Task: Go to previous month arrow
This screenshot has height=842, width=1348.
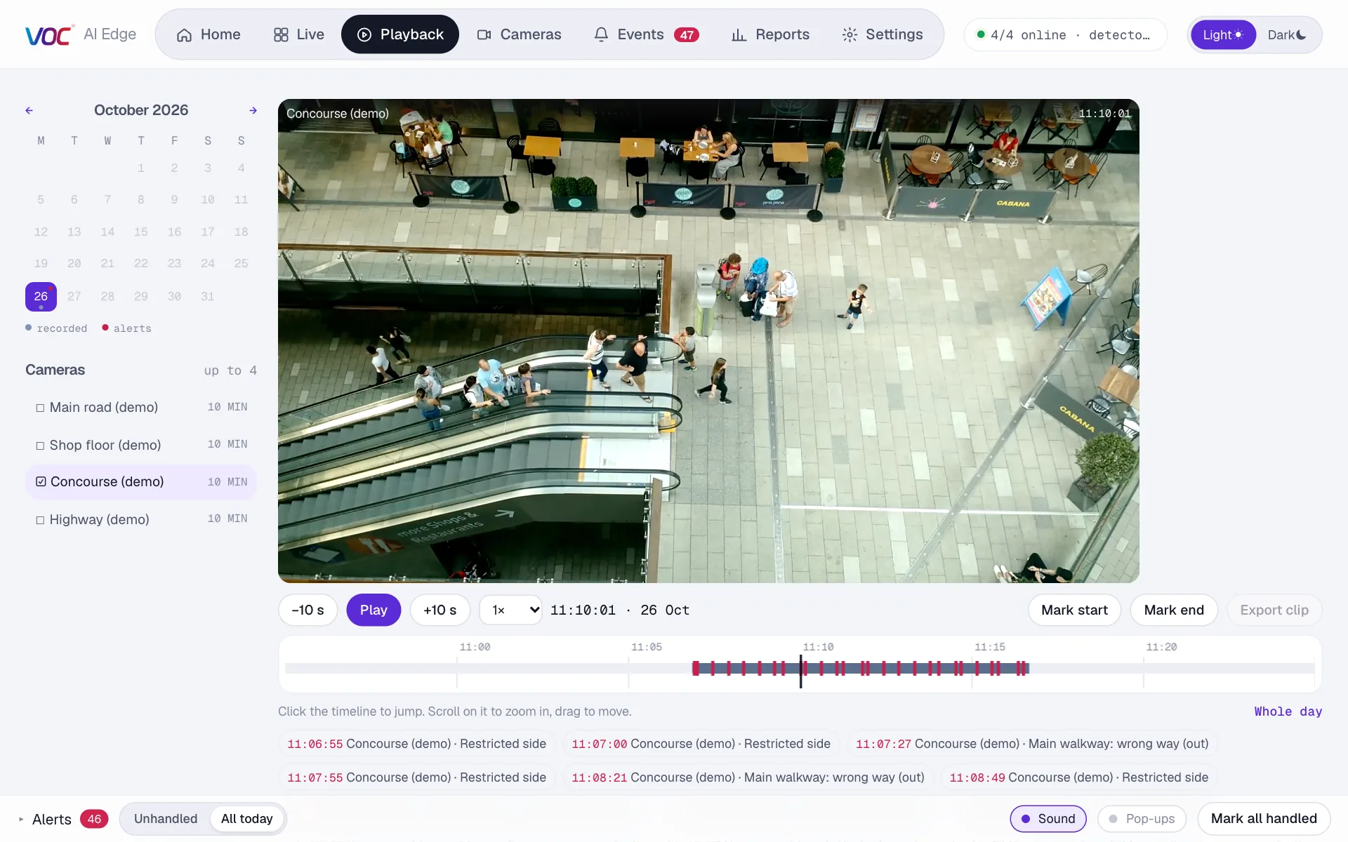Action: 29,110
